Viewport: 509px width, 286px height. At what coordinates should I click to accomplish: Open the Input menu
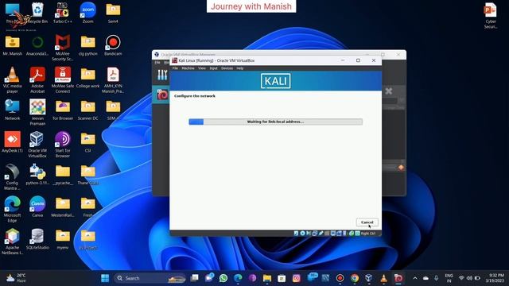click(214, 68)
